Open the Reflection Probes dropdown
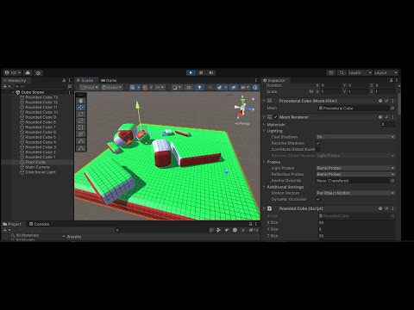414x310 pixels. point(355,174)
